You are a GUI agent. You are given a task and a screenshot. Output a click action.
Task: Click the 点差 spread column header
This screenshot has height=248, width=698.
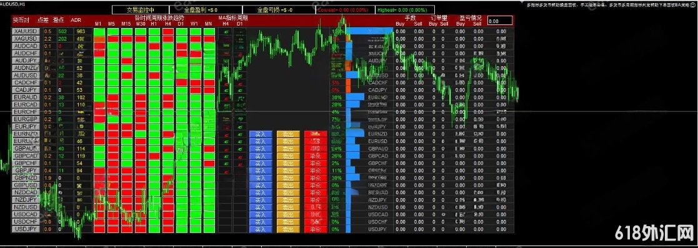click(x=43, y=19)
